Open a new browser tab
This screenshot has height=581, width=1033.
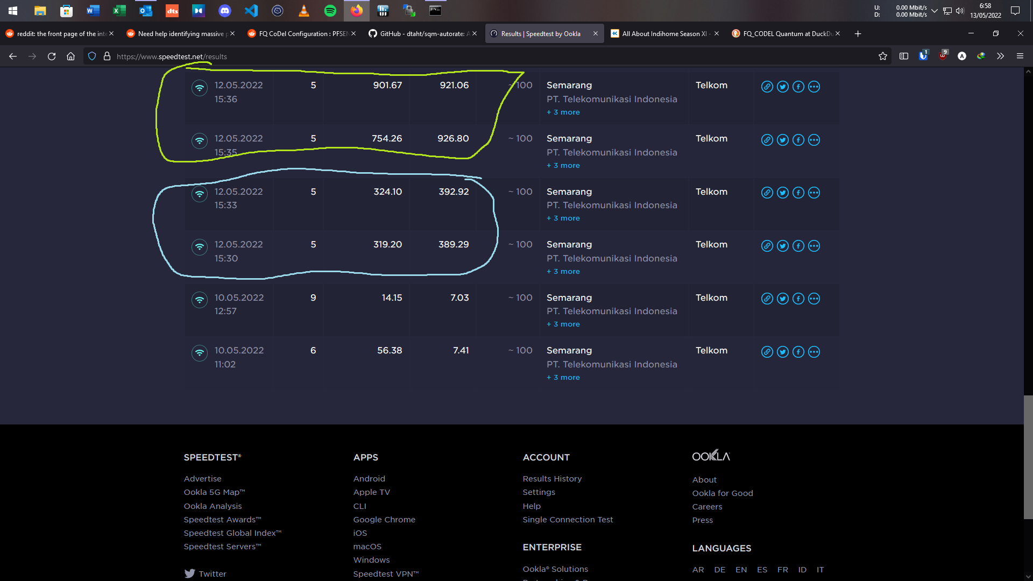(x=858, y=33)
